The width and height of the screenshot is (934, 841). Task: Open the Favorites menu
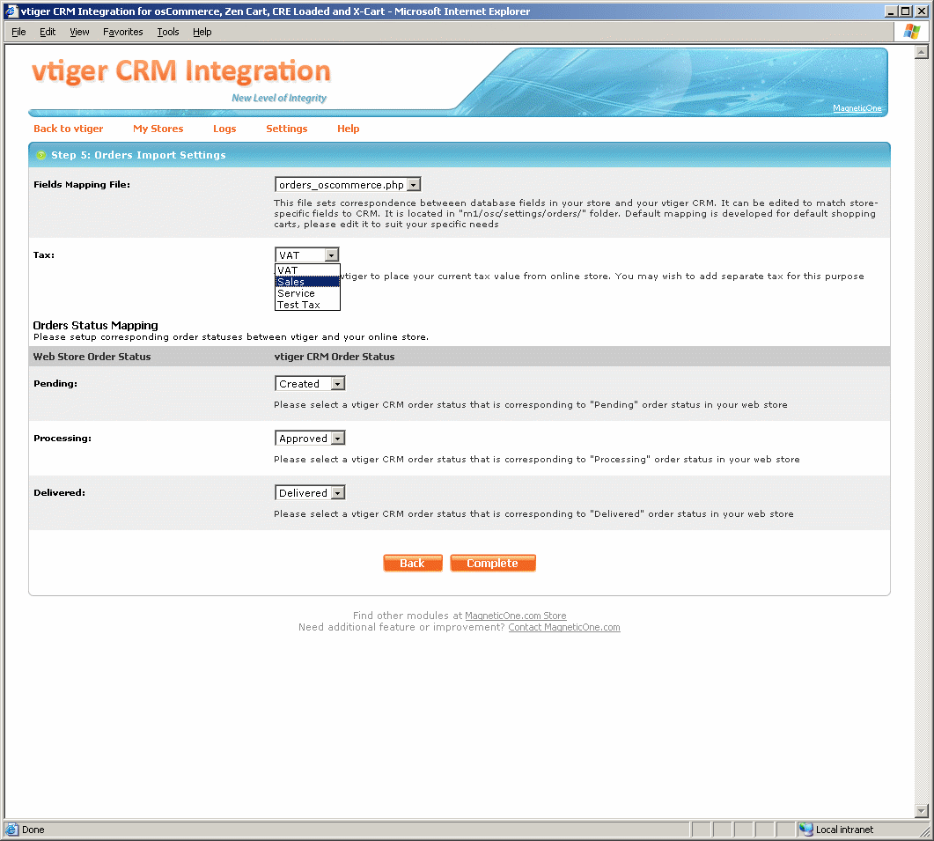click(122, 32)
